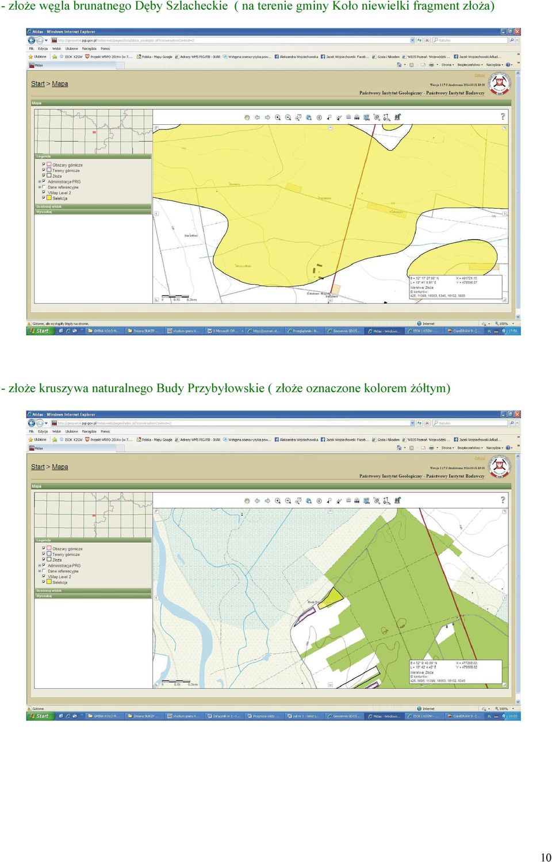Select zoom in magnifier in upper map toolbar
The image size is (552, 862).
click(x=278, y=117)
